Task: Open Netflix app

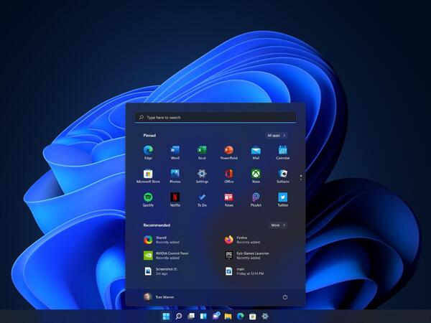Action: 175,200
